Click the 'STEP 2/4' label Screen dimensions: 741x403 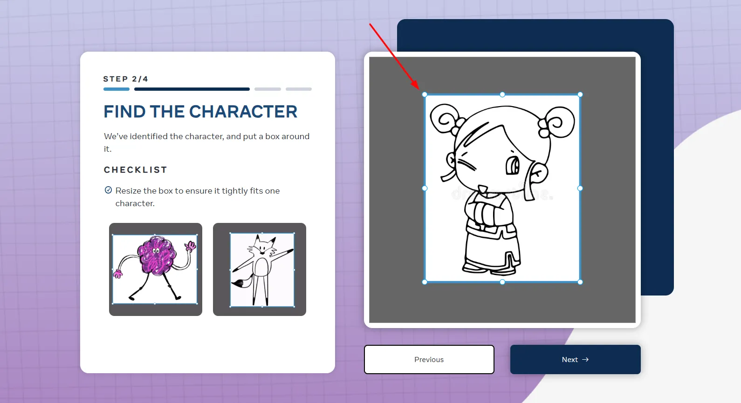pyautogui.click(x=126, y=79)
